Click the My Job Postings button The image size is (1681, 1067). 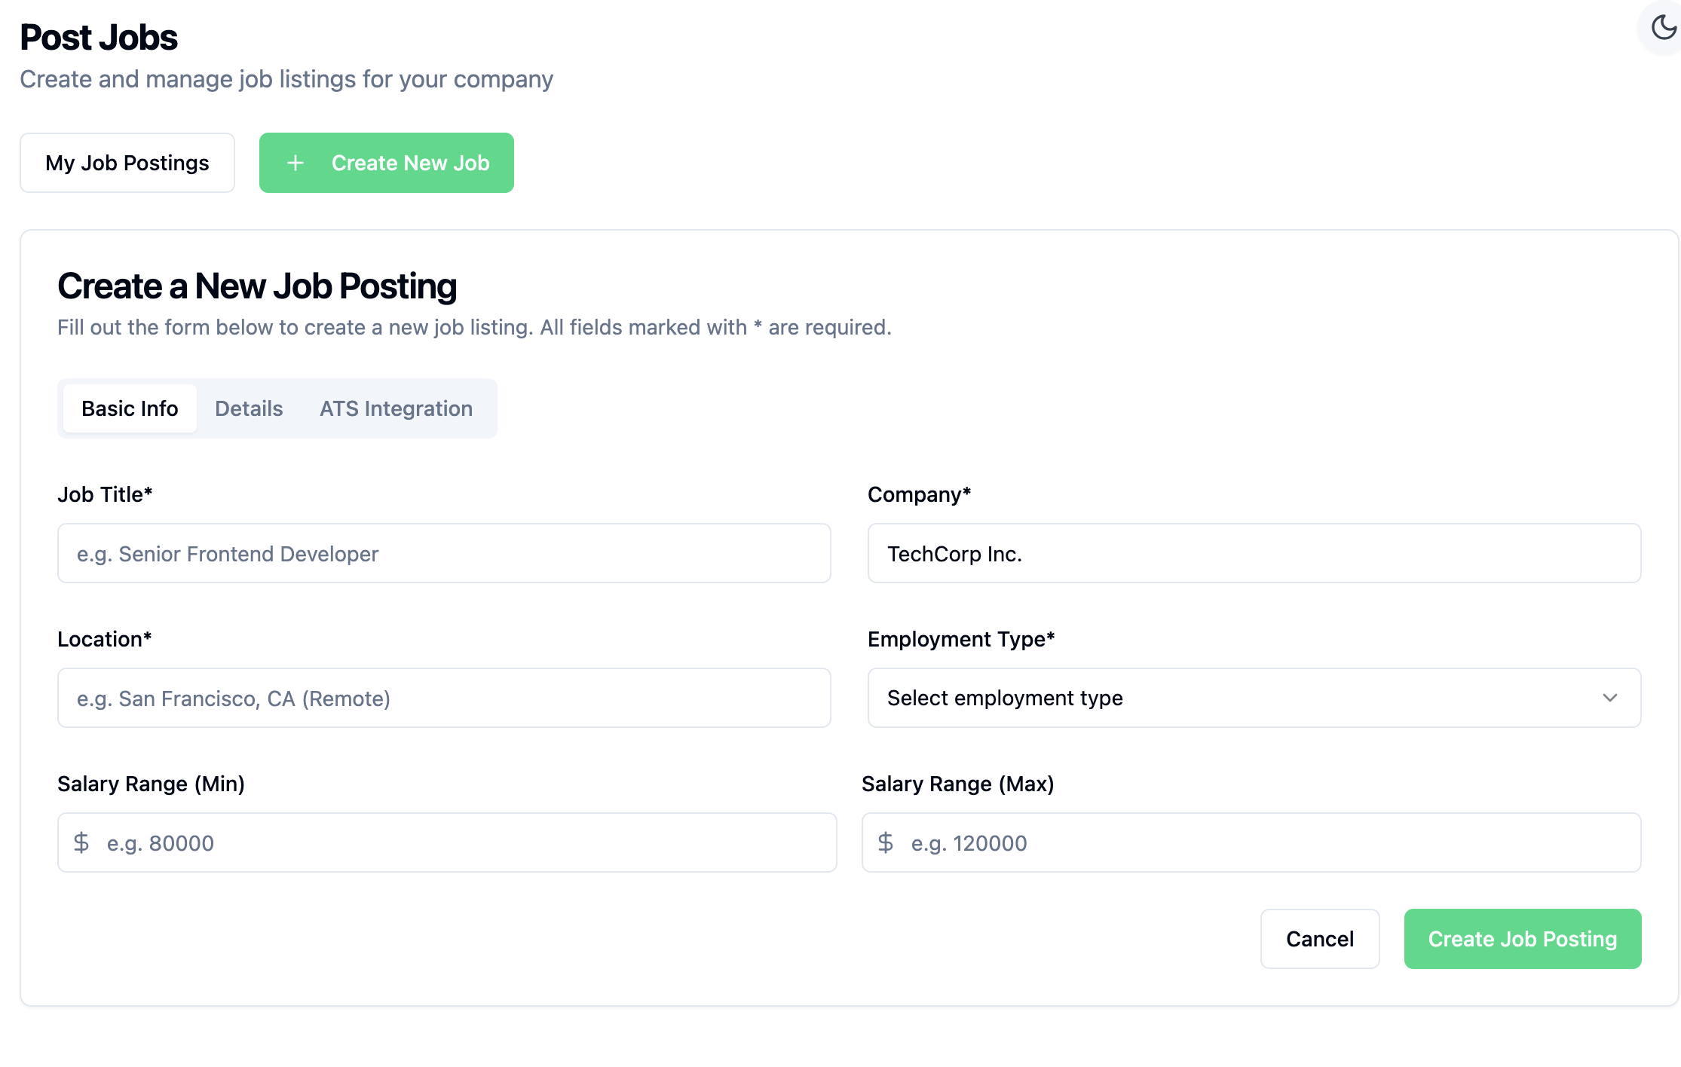click(x=127, y=163)
